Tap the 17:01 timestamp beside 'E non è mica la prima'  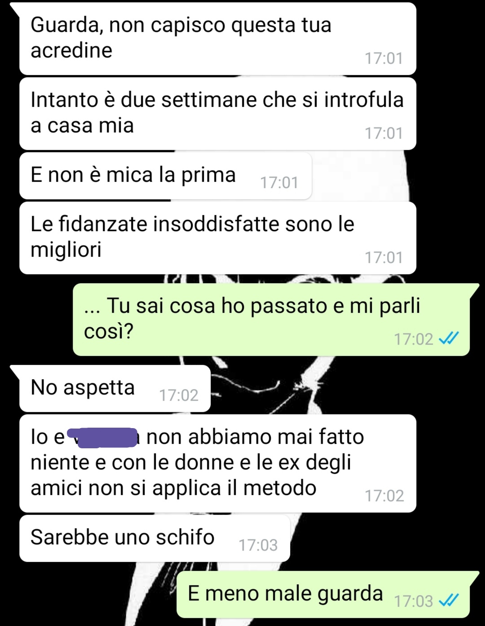279,183
